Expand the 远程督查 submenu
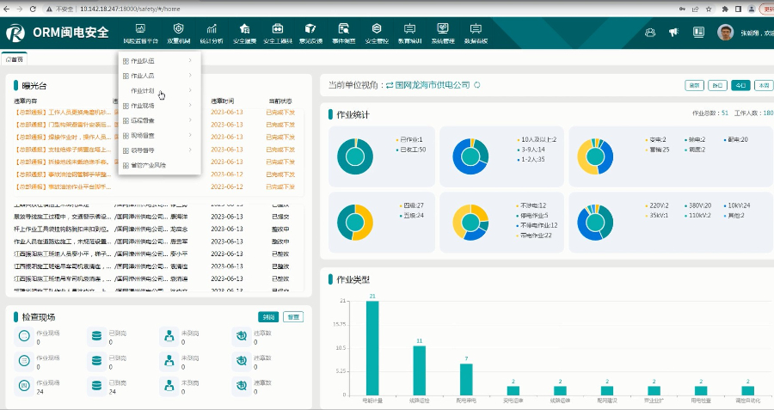This screenshot has height=410, width=774. point(189,120)
